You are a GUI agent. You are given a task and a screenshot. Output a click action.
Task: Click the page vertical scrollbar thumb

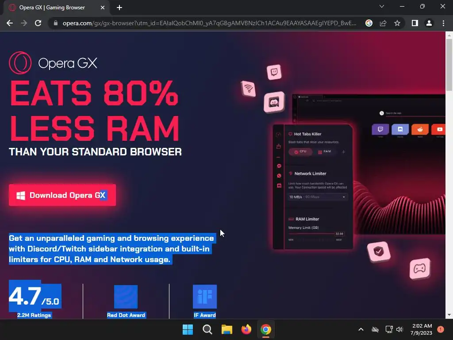coord(449,65)
